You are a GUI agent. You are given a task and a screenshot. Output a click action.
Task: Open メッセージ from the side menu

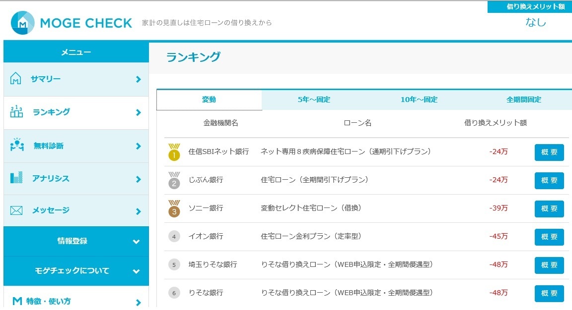76,210
